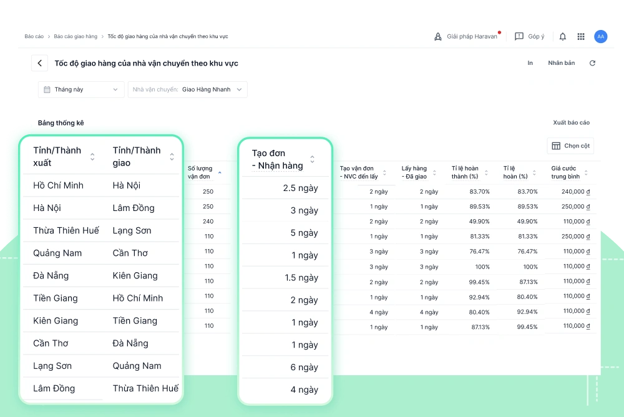The image size is (624, 417).
Task: Sort by Lấy hàng - Đã giao column
Action: tap(434, 172)
